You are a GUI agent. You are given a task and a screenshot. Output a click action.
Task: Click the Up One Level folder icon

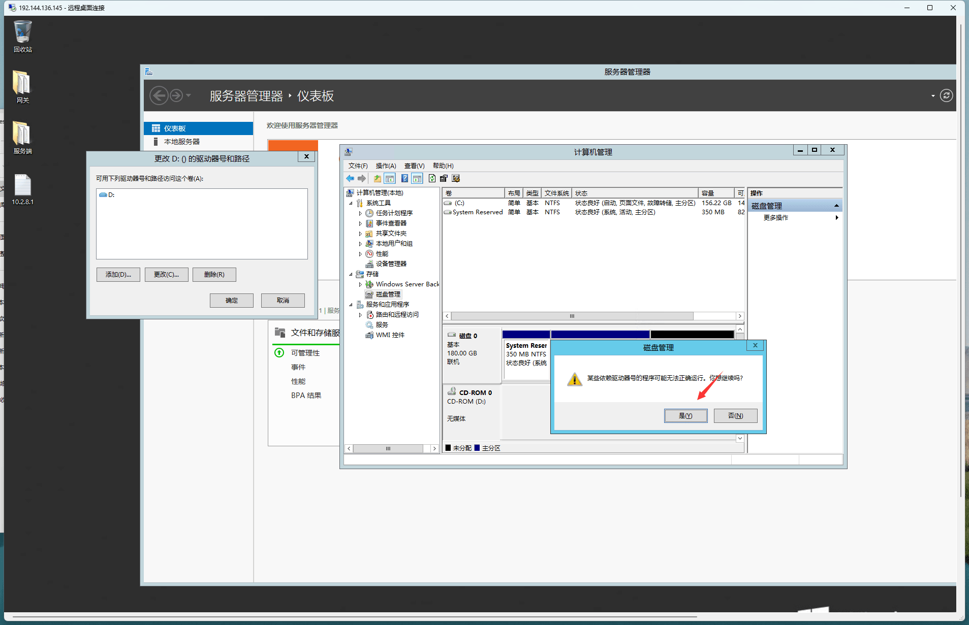[x=377, y=179]
